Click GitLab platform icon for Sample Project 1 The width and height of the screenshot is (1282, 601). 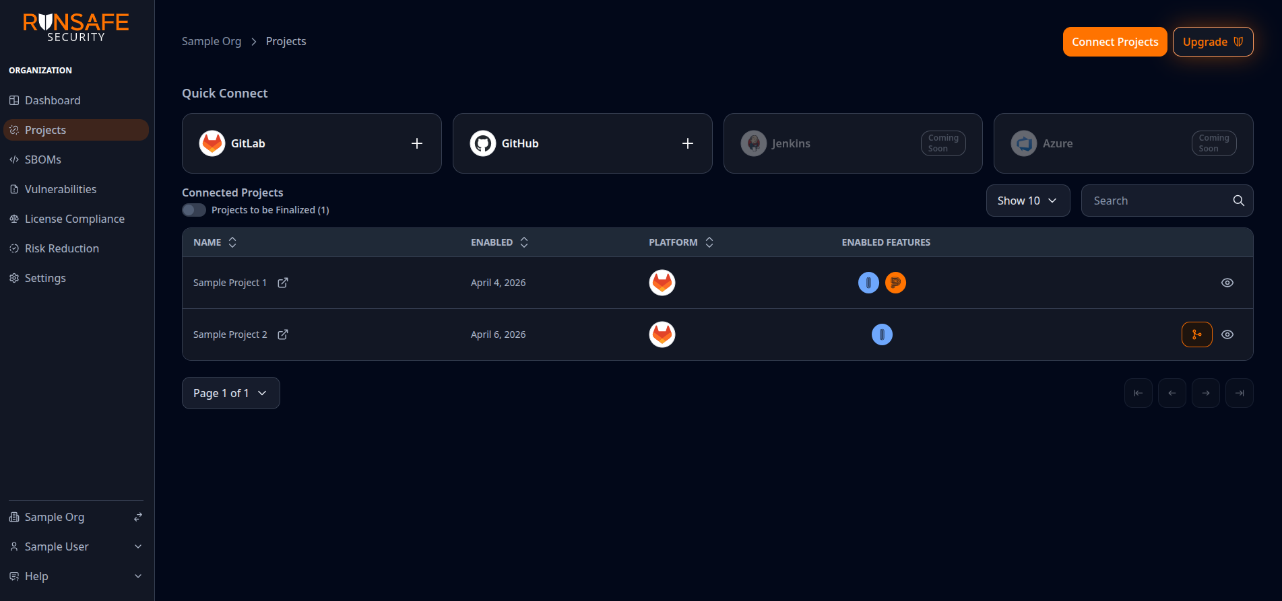pos(662,283)
